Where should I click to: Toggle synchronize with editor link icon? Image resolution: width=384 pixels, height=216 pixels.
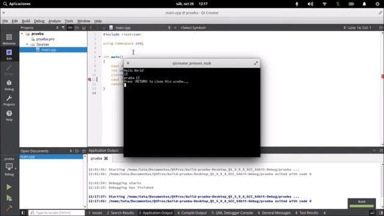pos(70,28)
